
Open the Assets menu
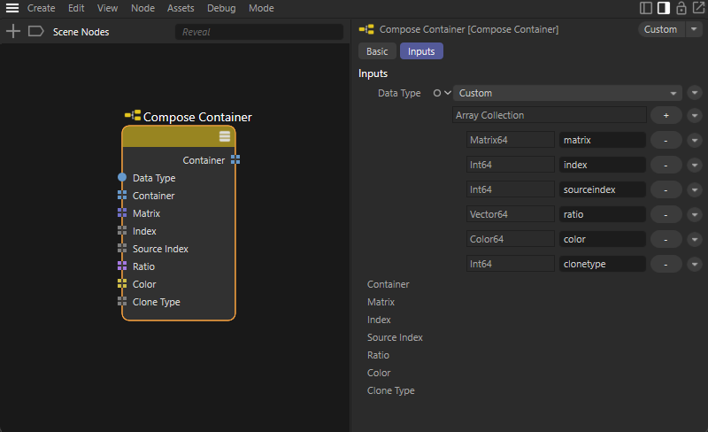(181, 8)
